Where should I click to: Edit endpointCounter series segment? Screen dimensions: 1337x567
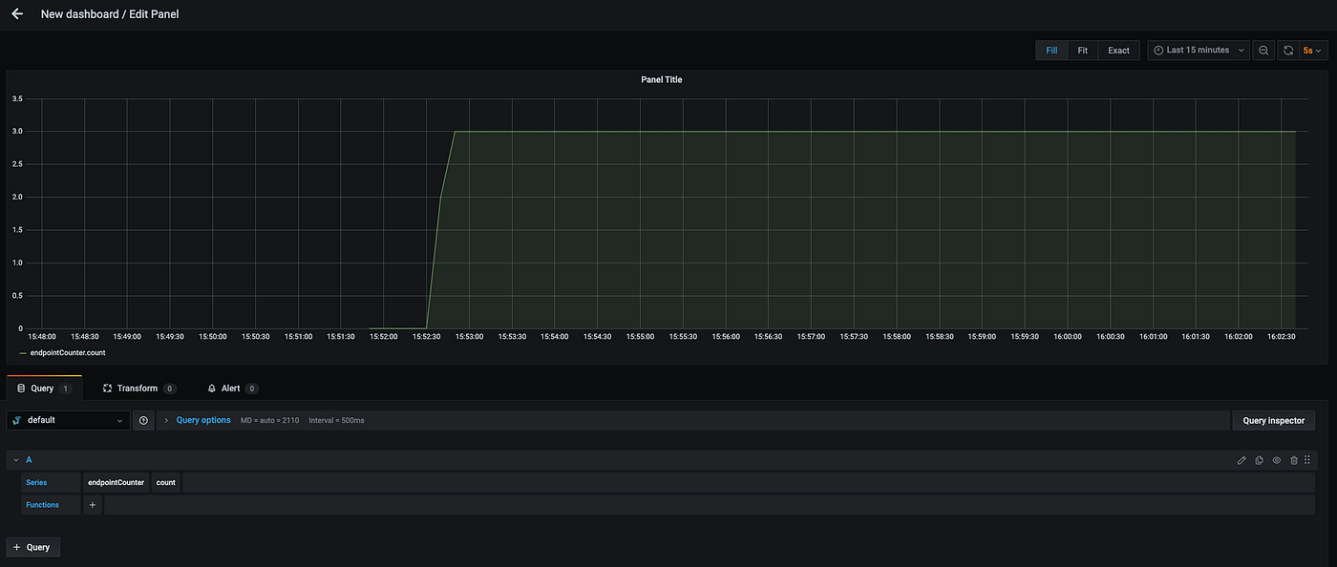pyautogui.click(x=116, y=482)
